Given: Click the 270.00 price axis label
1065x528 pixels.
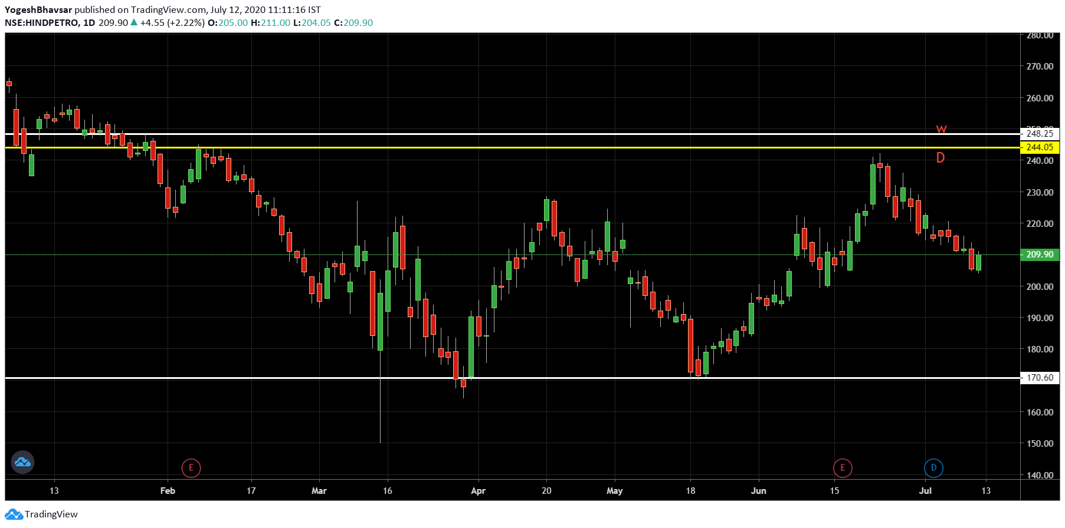Looking at the screenshot, I should click(1040, 66).
